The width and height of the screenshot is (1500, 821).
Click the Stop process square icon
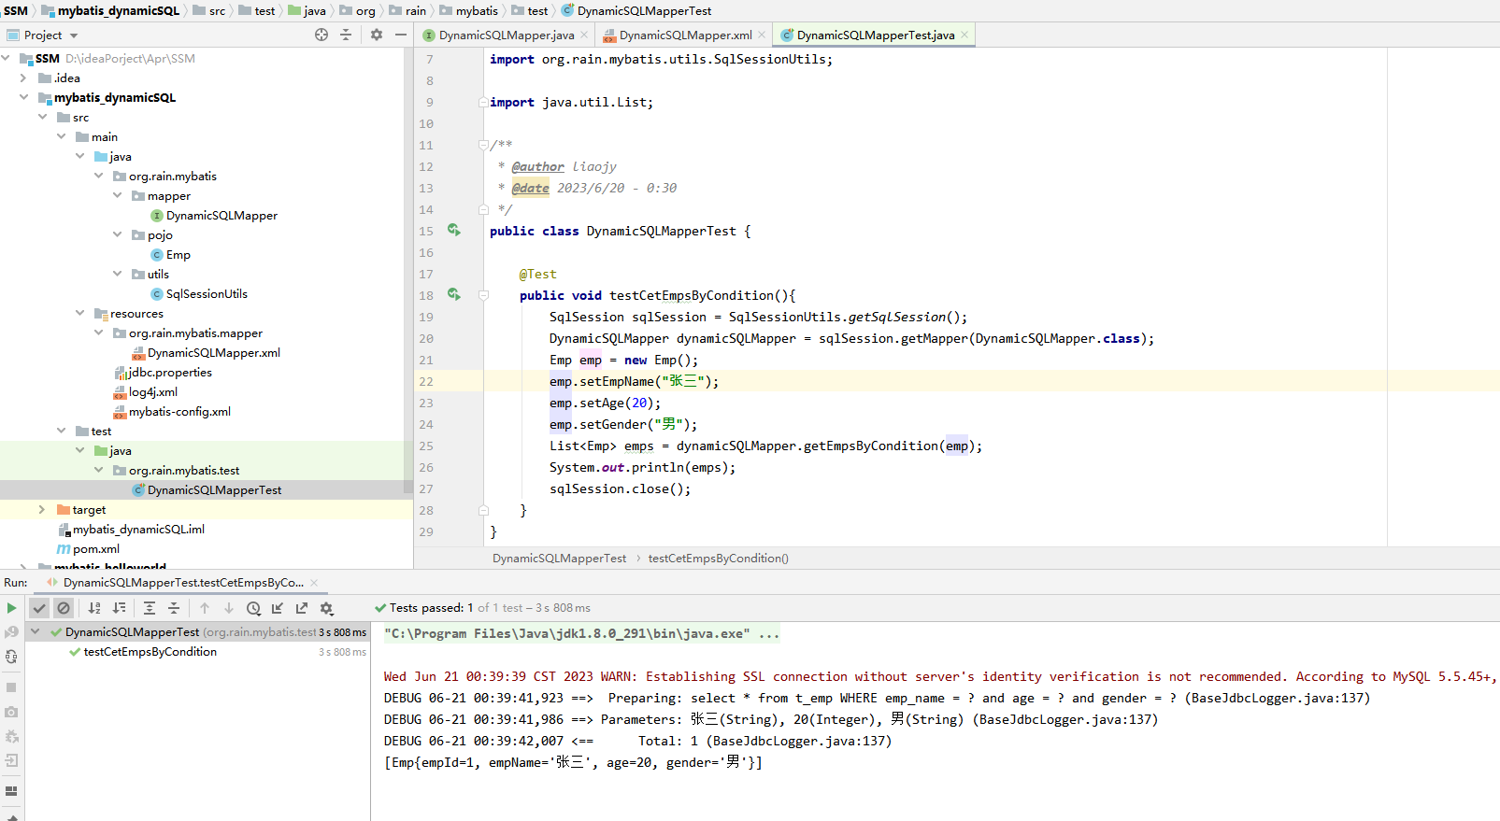(11, 687)
